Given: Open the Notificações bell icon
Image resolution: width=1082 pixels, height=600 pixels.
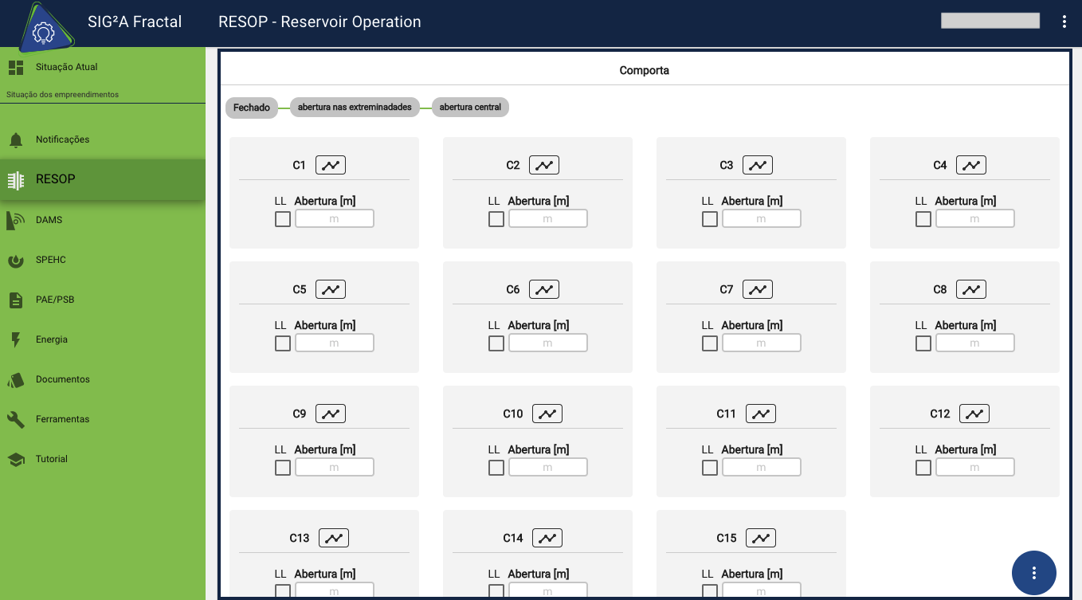Looking at the screenshot, I should [x=16, y=140].
